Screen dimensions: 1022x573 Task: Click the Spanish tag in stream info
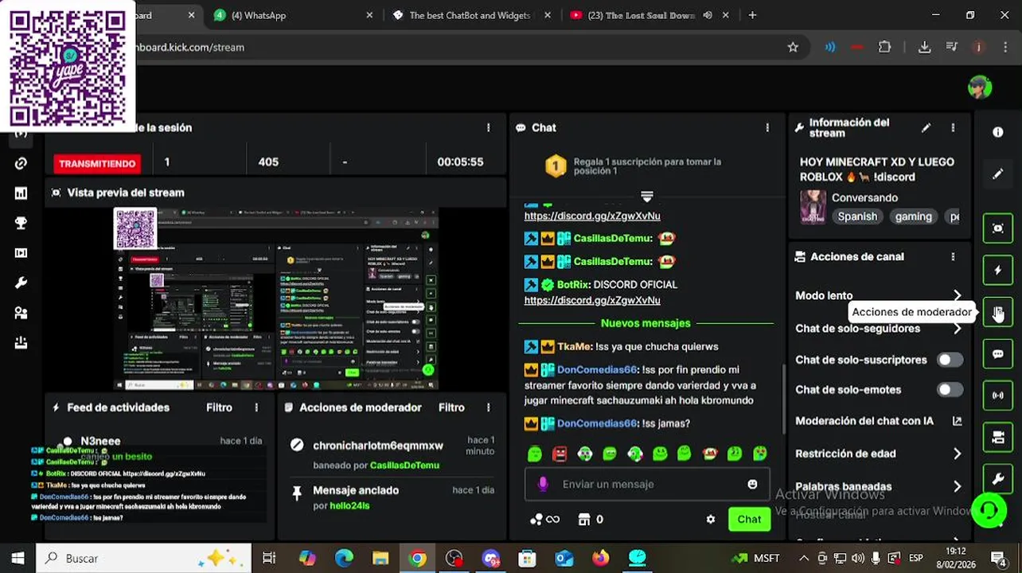tap(857, 216)
